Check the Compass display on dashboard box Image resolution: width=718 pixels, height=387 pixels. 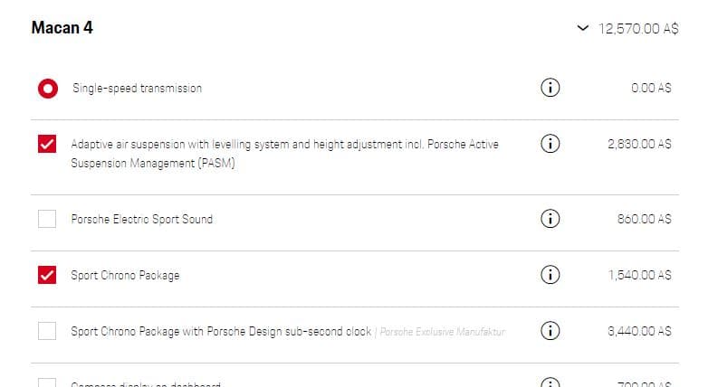(x=47, y=382)
